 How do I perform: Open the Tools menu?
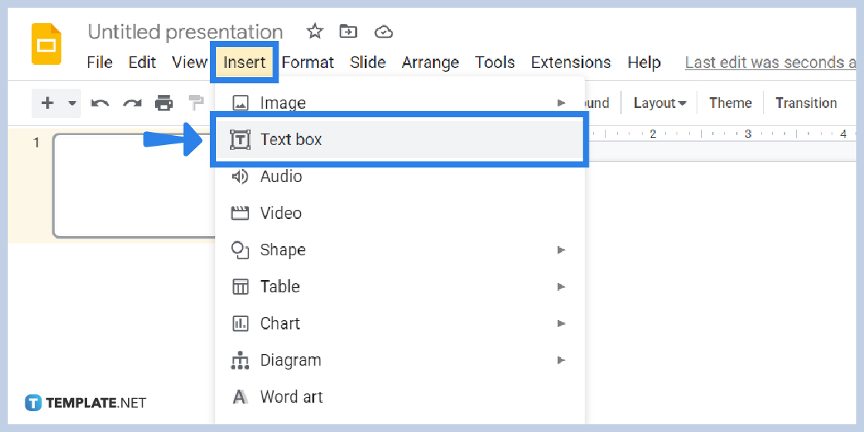pyautogui.click(x=494, y=62)
